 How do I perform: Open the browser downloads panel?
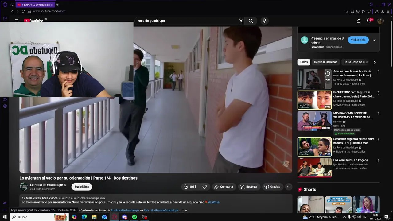point(382,11)
